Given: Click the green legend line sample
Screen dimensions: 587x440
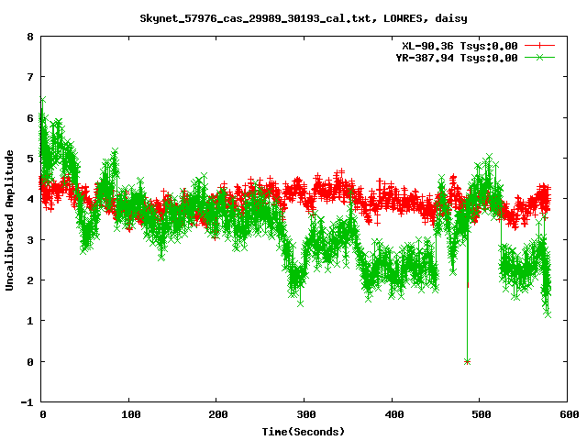Looking at the screenshot, I should (x=539, y=57).
